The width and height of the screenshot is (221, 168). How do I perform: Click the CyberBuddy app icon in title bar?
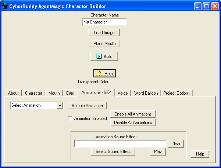tap(6, 6)
